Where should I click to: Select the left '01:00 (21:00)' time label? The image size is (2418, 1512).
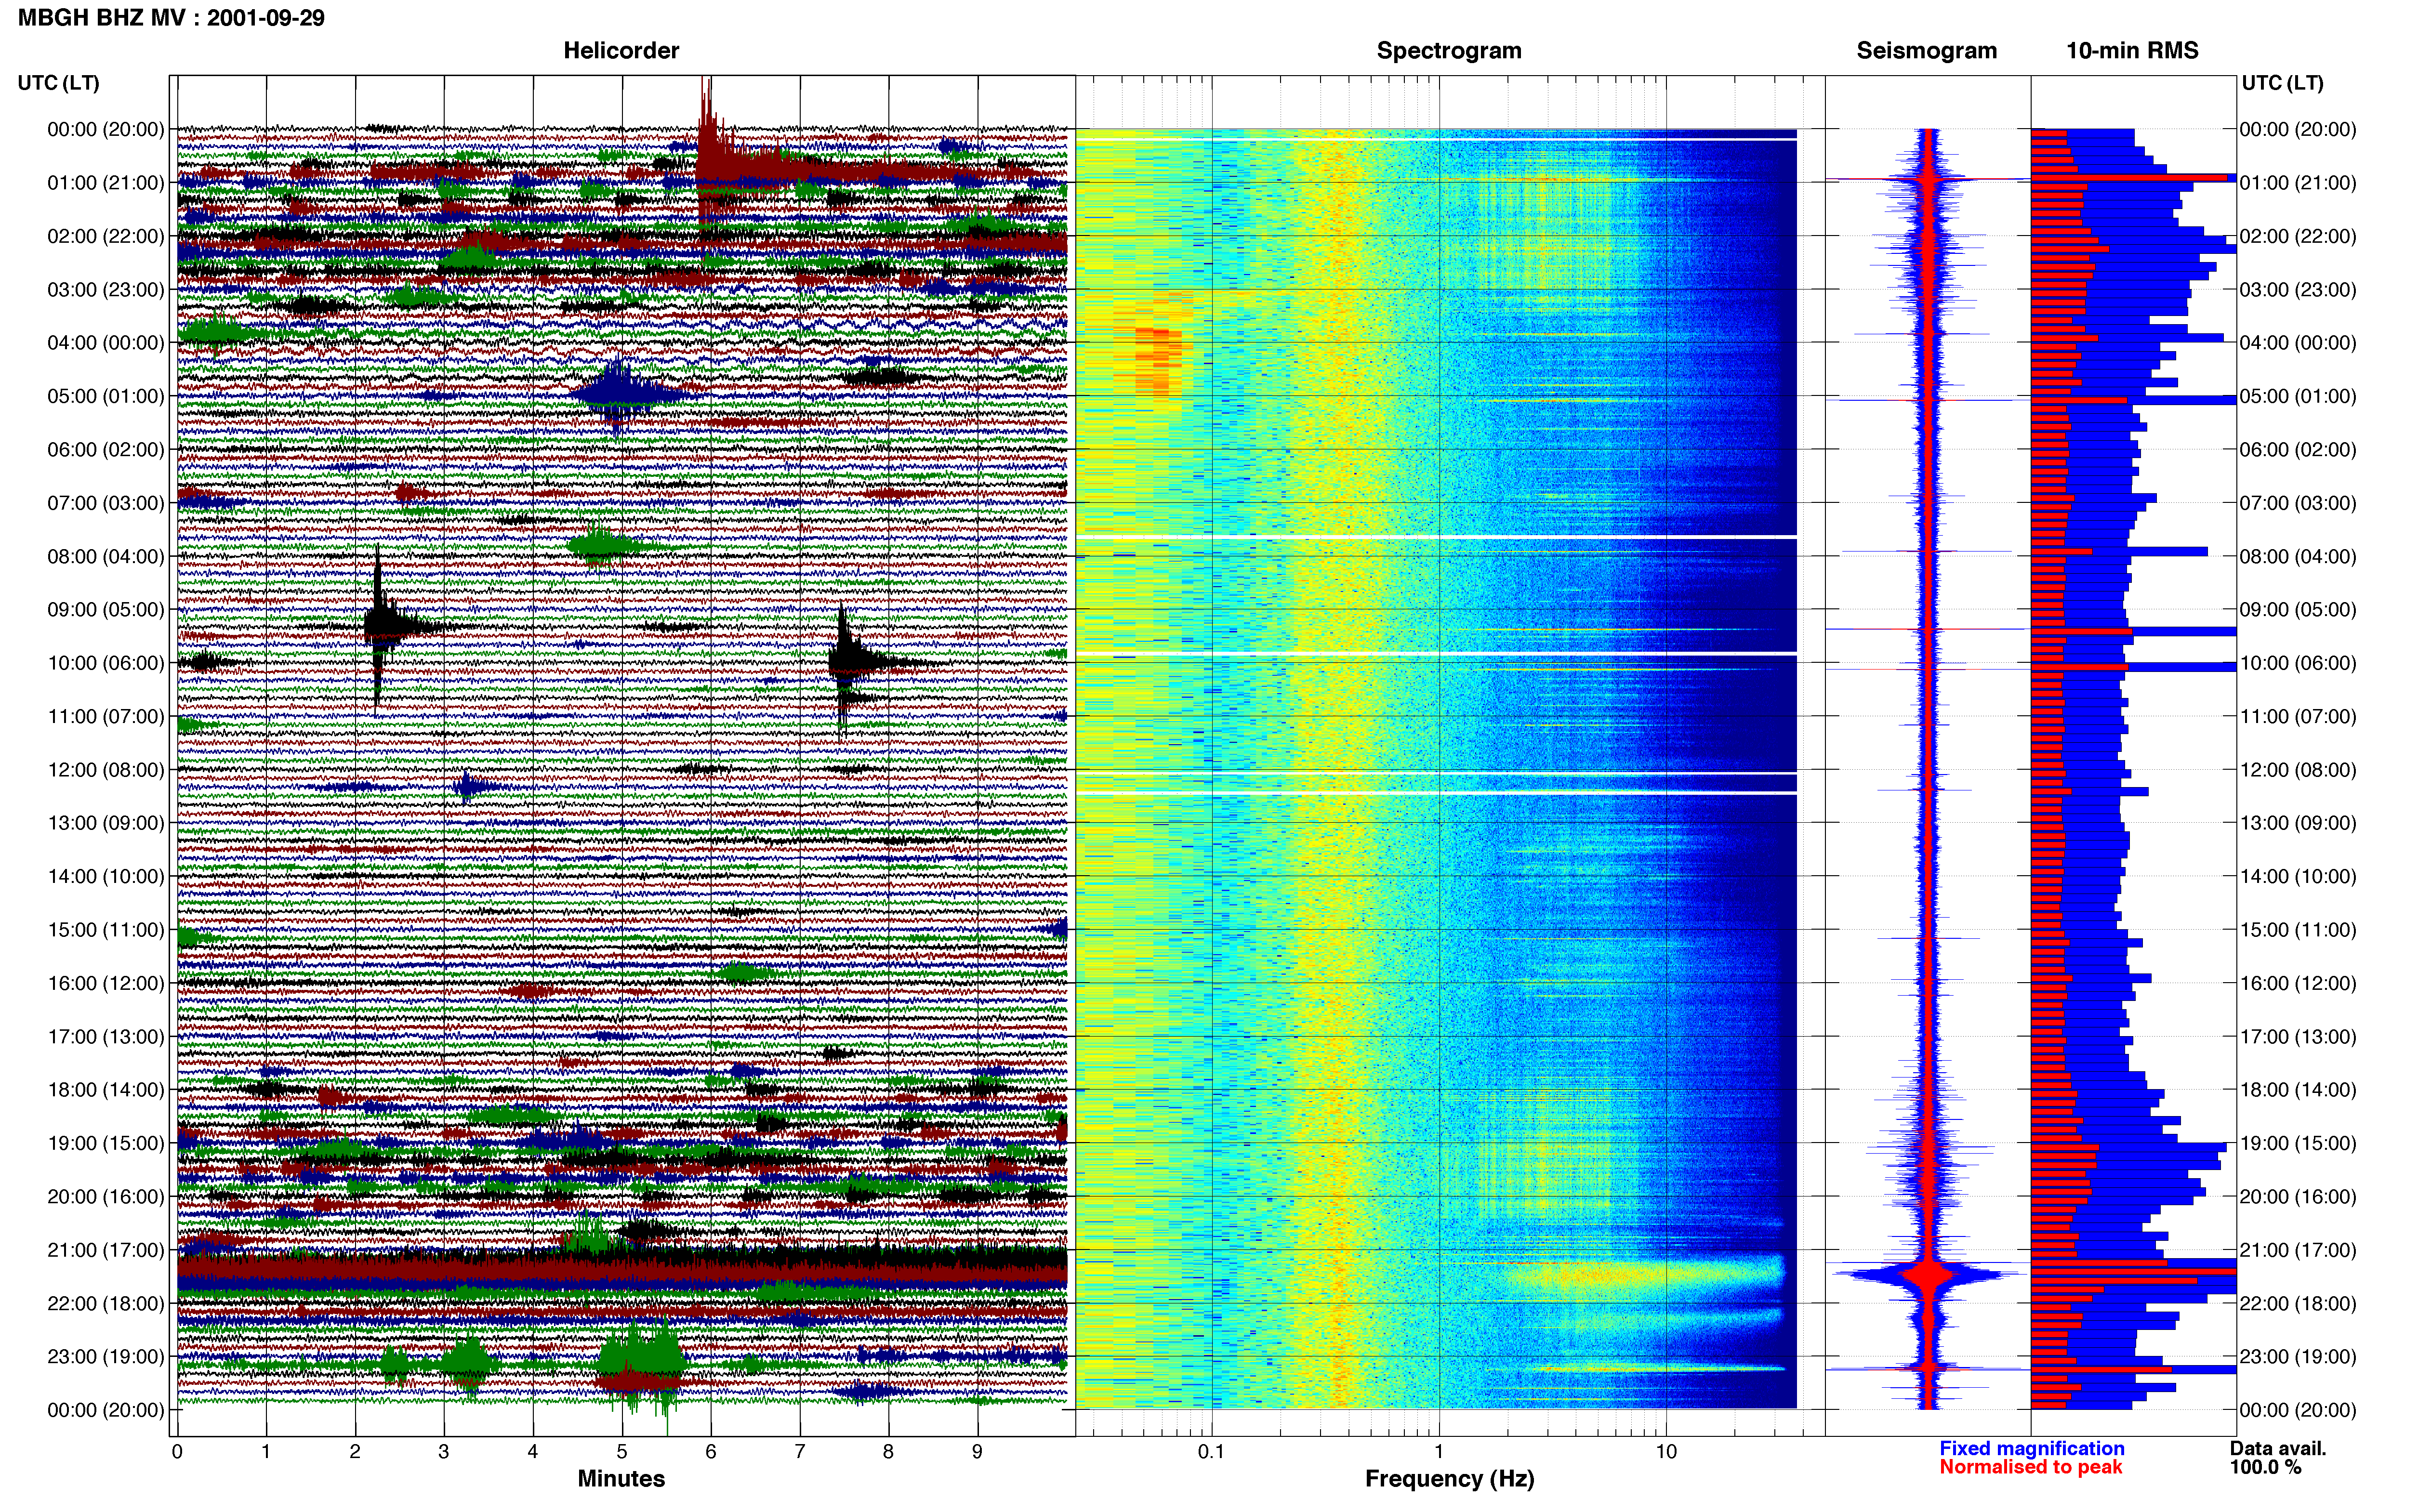pyautogui.click(x=106, y=183)
